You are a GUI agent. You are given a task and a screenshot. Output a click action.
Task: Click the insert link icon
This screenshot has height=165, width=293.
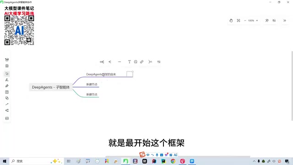(x=141, y=62)
